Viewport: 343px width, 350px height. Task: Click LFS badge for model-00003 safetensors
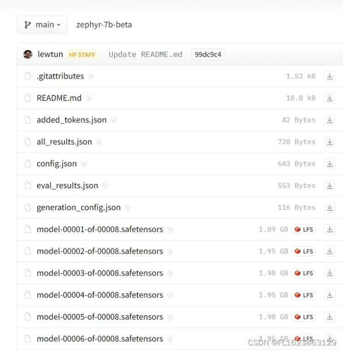[304, 273]
